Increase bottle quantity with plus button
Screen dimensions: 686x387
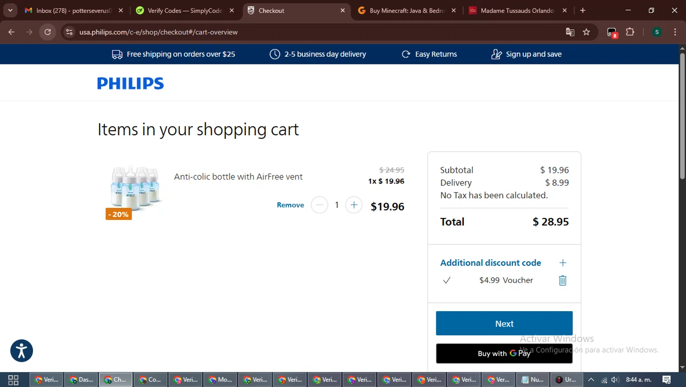tap(354, 205)
